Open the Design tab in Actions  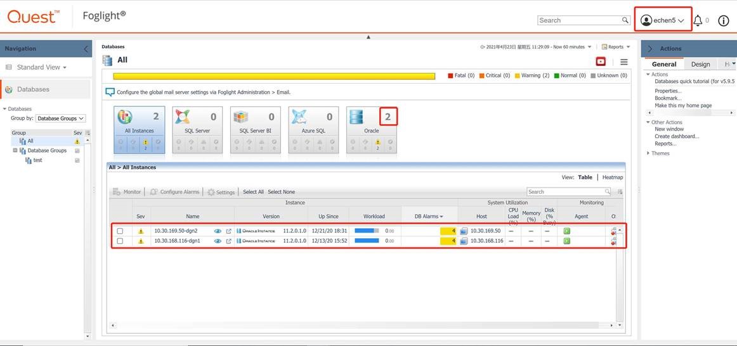700,64
